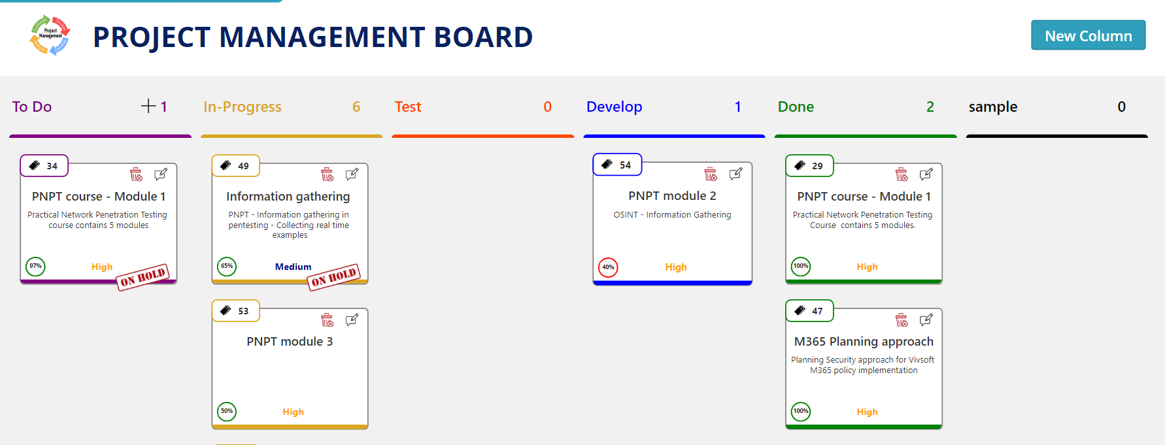Image resolution: width=1165 pixels, height=445 pixels.
Task: Click the New Column button
Action: point(1088,35)
